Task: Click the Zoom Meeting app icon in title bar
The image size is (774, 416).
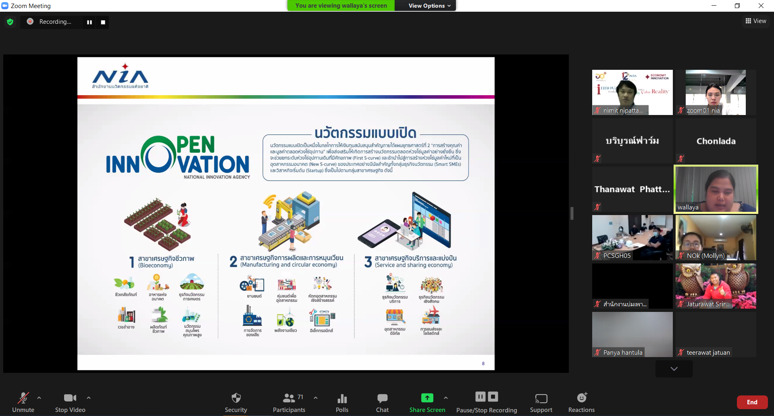Action: pyautogui.click(x=5, y=6)
